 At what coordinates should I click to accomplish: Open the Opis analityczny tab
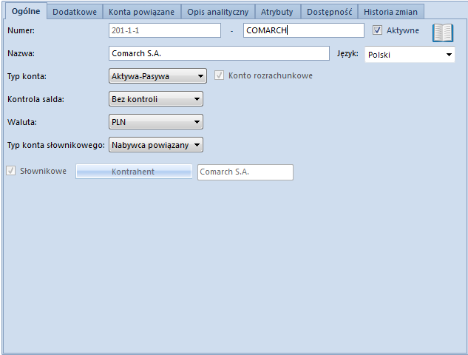[x=218, y=12]
